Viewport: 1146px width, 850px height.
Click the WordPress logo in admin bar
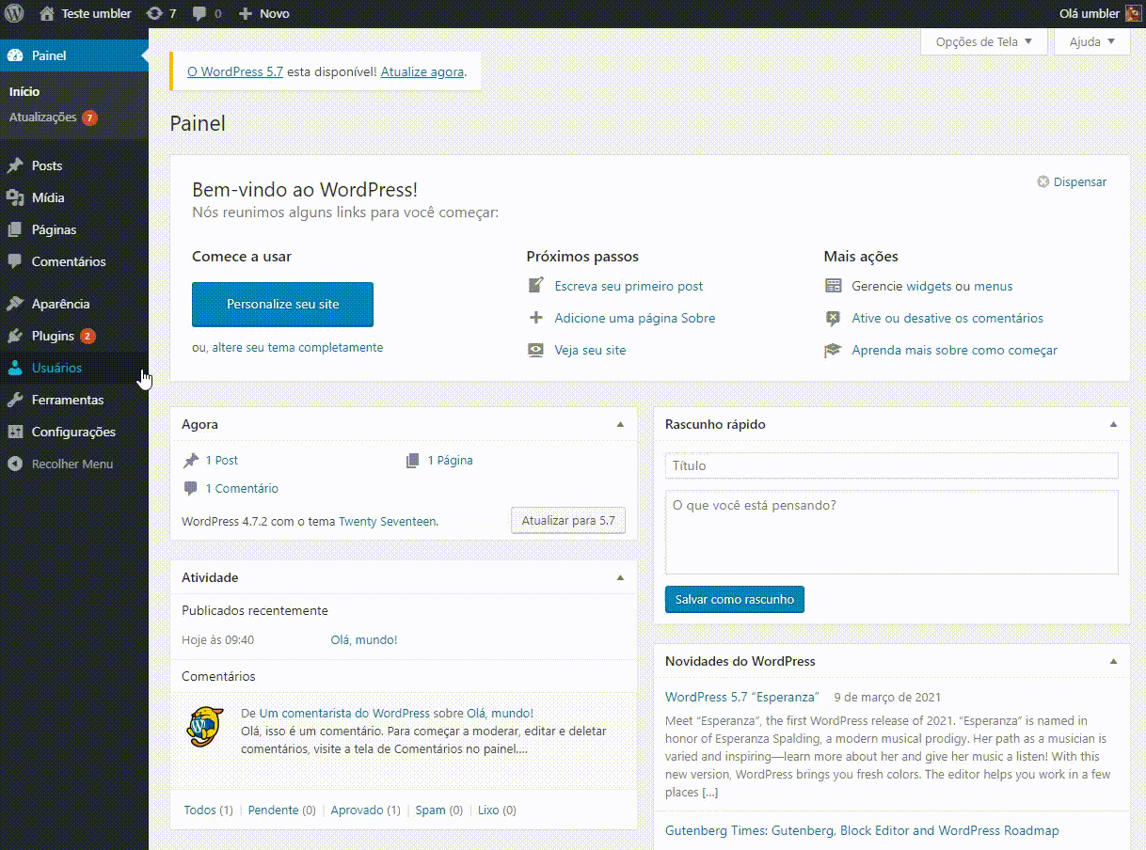(15, 13)
